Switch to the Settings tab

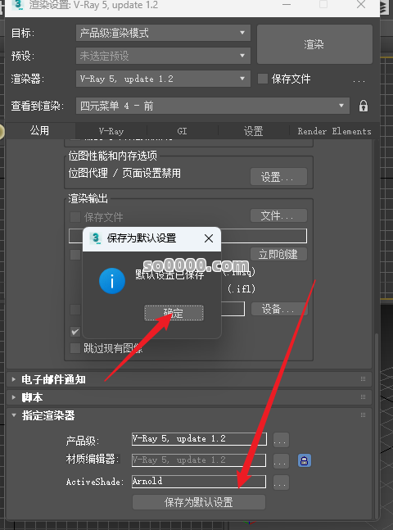pyautogui.click(x=254, y=131)
